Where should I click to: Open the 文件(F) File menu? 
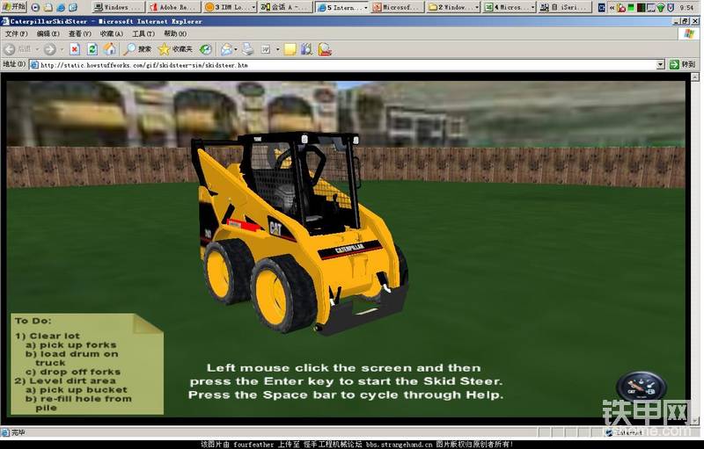(16, 33)
